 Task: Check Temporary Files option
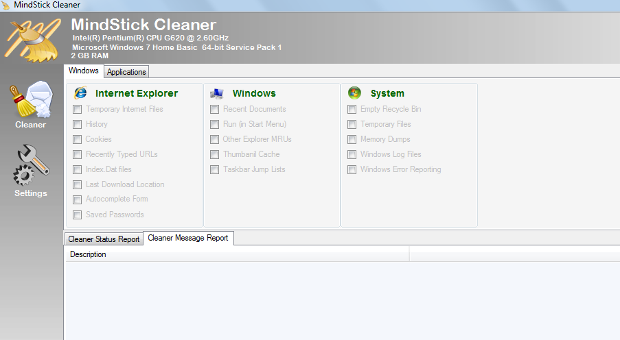352,124
